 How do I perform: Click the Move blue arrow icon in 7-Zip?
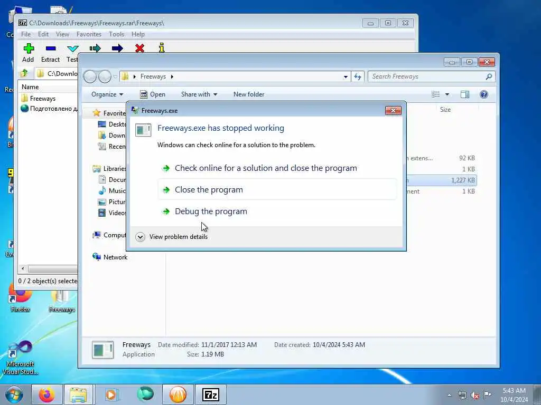coord(117,48)
